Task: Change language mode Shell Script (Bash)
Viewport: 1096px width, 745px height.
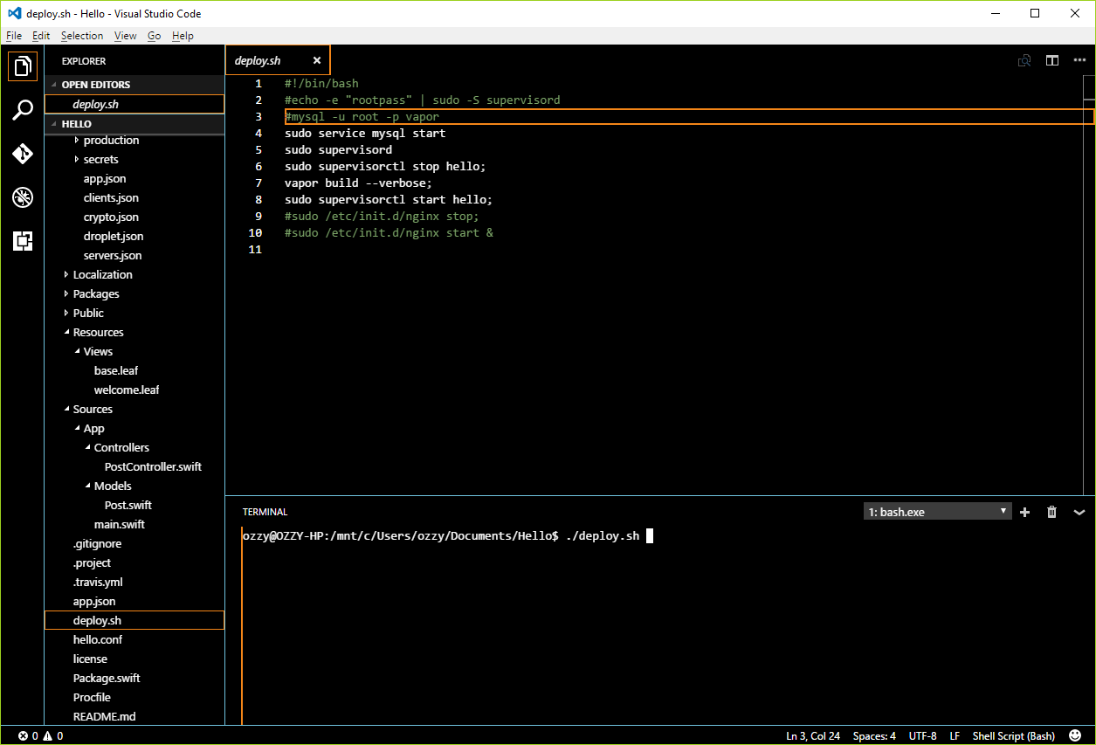Action: coord(1013,736)
